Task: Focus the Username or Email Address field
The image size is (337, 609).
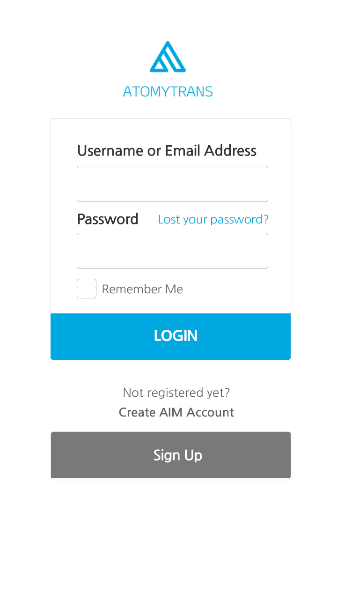Action: tap(172, 184)
